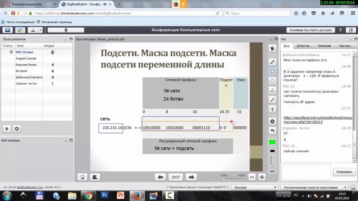This screenshot has width=358, height=201.
Task: Open Photoshop from the taskbar
Action: (x=105, y=195)
